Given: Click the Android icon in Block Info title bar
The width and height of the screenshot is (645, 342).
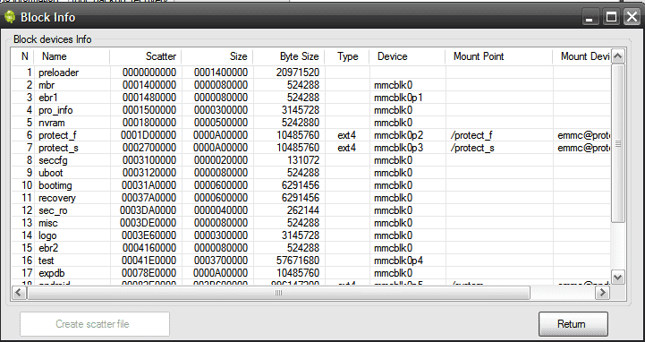Looking at the screenshot, I should (x=10, y=17).
